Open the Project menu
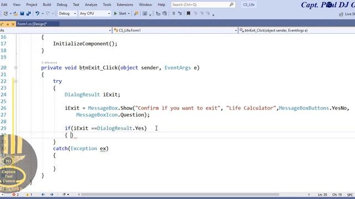355x199 pixels. point(32,4)
